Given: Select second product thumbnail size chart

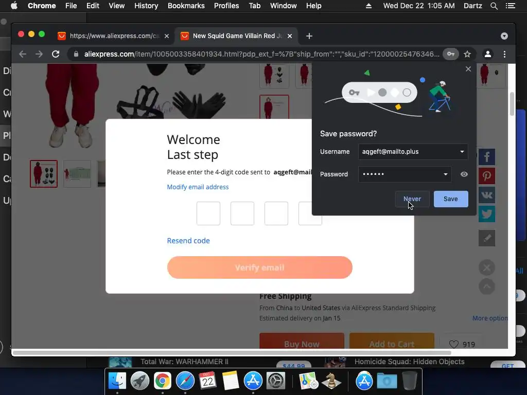Looking at the screenshot, I should (77, 174).
